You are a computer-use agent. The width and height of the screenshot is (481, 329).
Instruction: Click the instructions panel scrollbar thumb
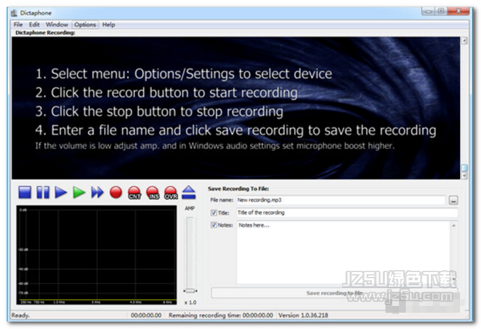(x=465, y=168)
